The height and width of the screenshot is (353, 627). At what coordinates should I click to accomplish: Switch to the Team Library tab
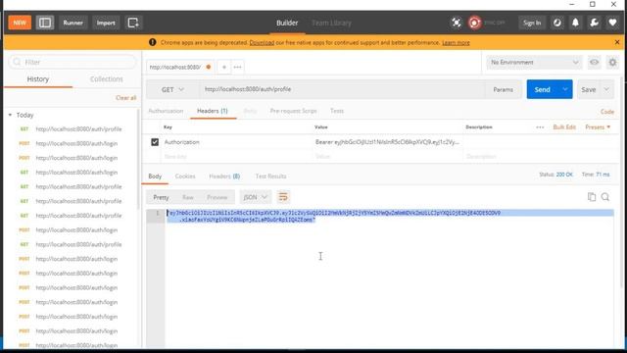pyautogui.click(x=331, y=23)
